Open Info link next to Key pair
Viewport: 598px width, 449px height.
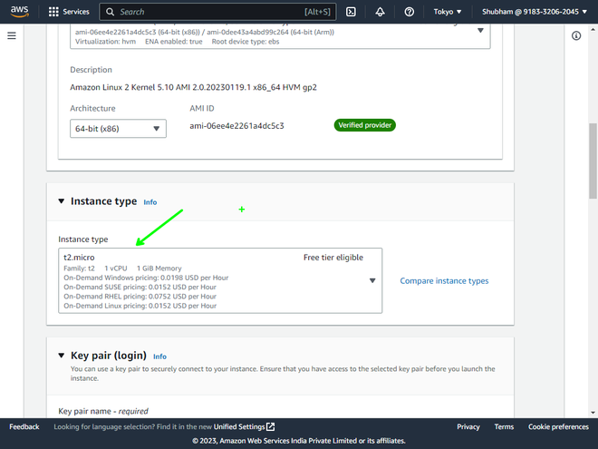159,356
